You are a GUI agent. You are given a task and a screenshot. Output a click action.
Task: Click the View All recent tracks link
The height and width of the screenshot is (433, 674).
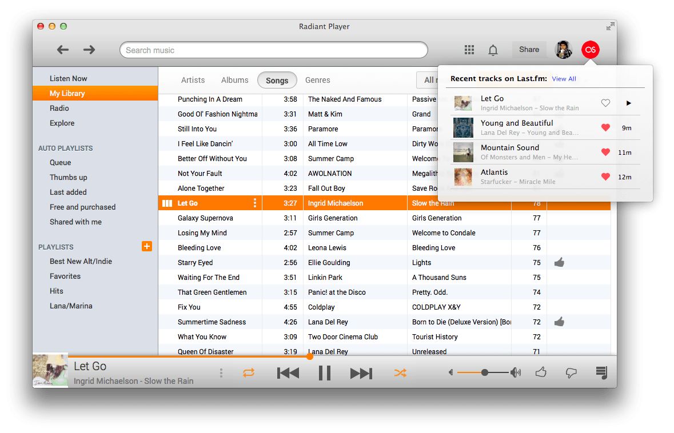[x=564, y=79]
